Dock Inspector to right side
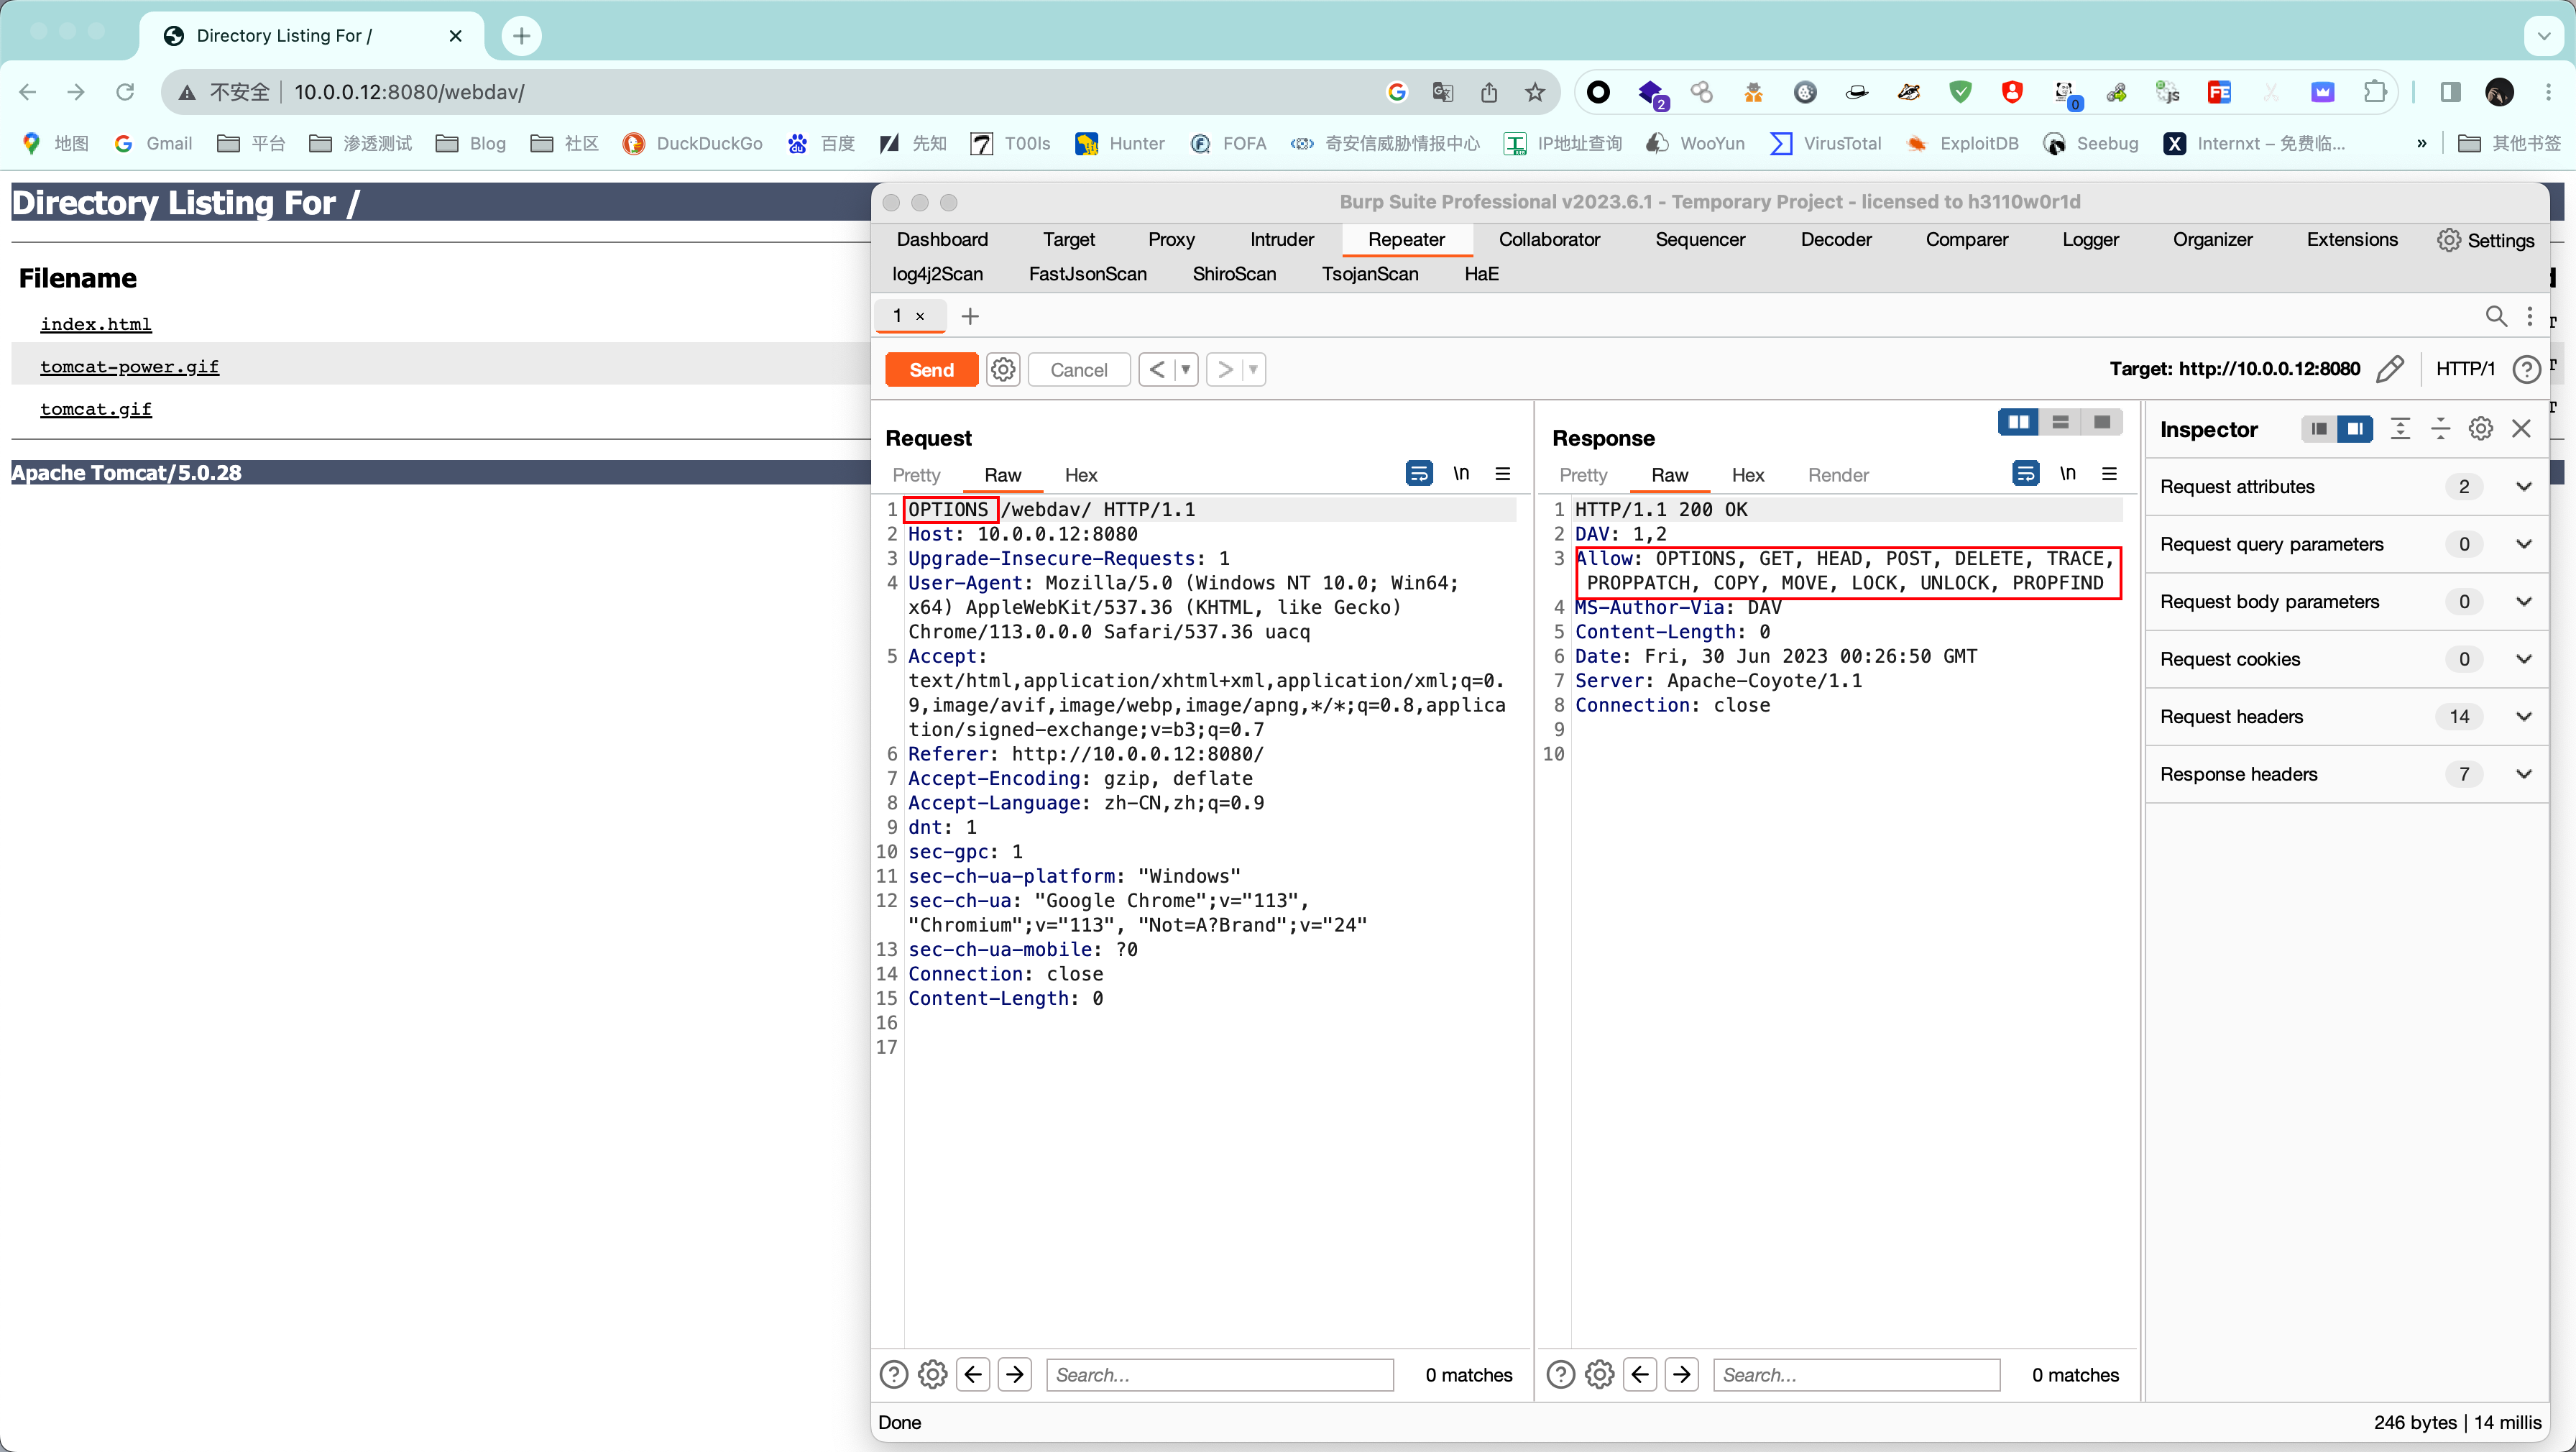Image resolution: width=2576 pixels, height=1452 pixels. pos(2355,429)
